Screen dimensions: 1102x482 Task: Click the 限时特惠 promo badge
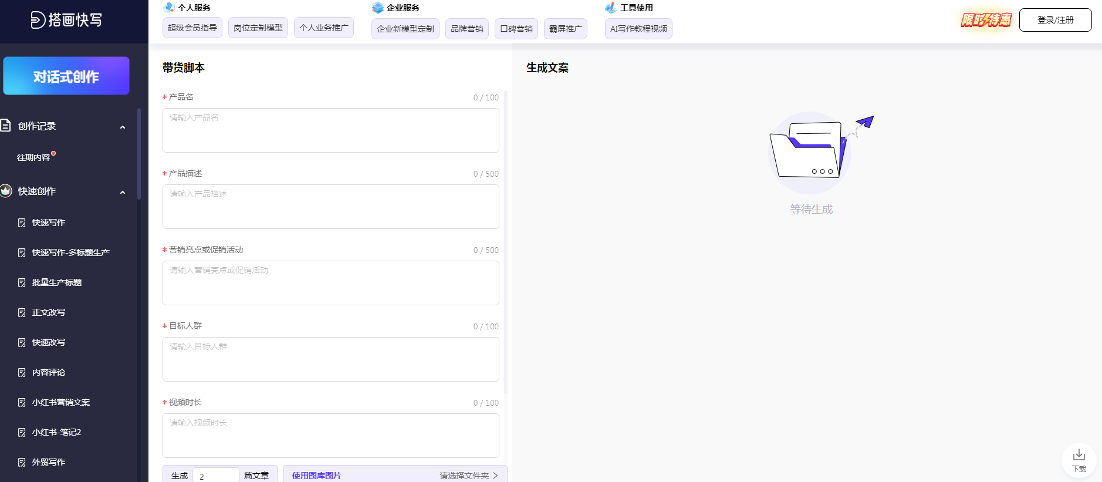click(x=986, y=20)
